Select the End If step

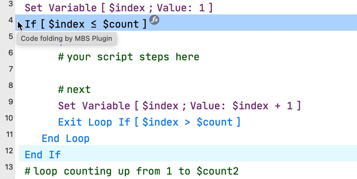pos(42,155)
